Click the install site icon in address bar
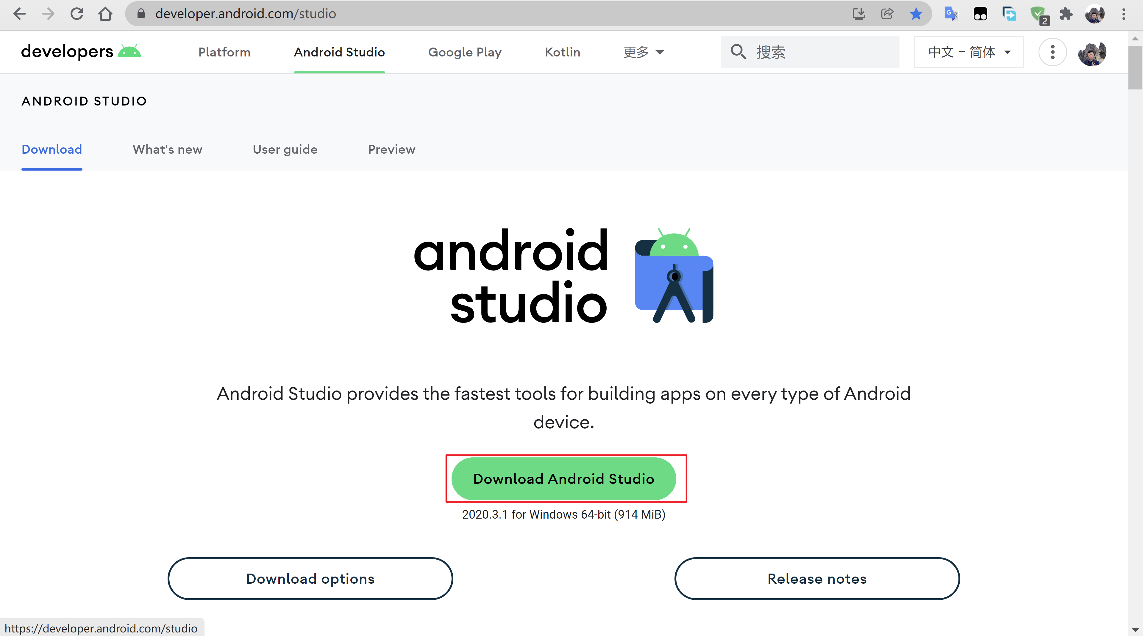The image size is (1143, 636). pos(859,14)
